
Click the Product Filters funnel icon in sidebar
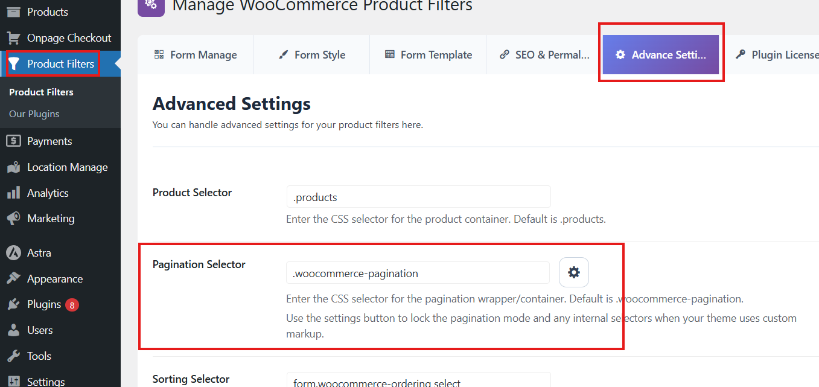[14, 64]
